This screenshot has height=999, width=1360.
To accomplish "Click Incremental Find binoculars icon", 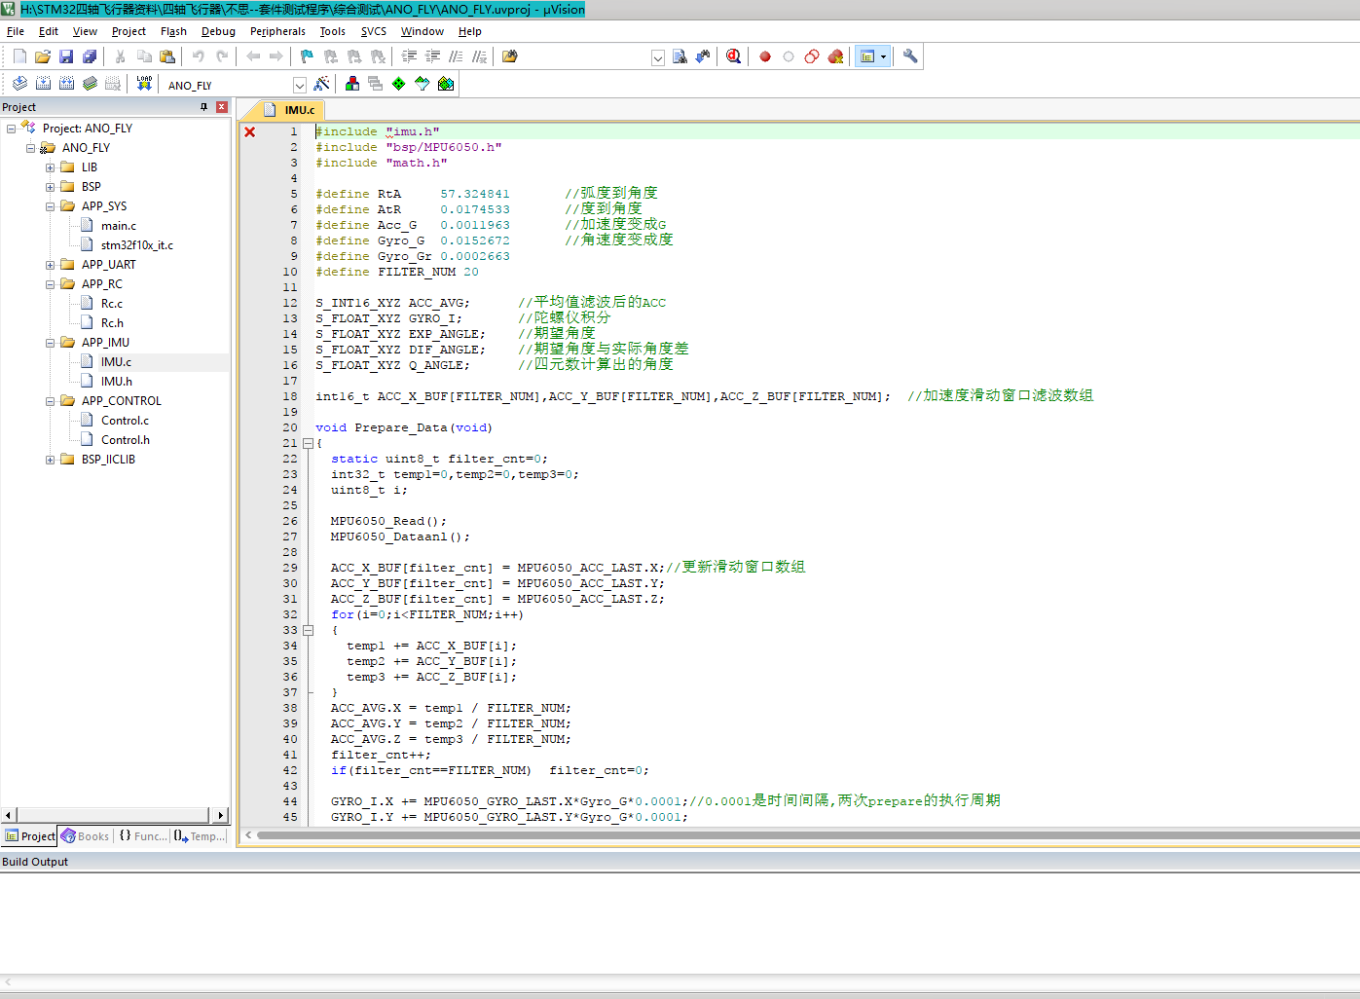I will coord(703,56).
